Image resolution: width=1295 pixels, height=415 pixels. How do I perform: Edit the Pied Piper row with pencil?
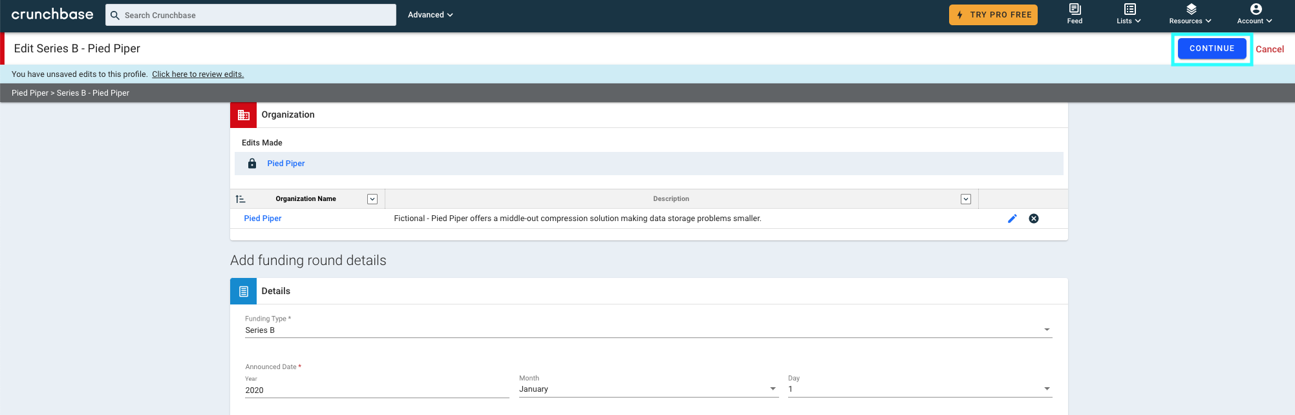coord(1012,218)
